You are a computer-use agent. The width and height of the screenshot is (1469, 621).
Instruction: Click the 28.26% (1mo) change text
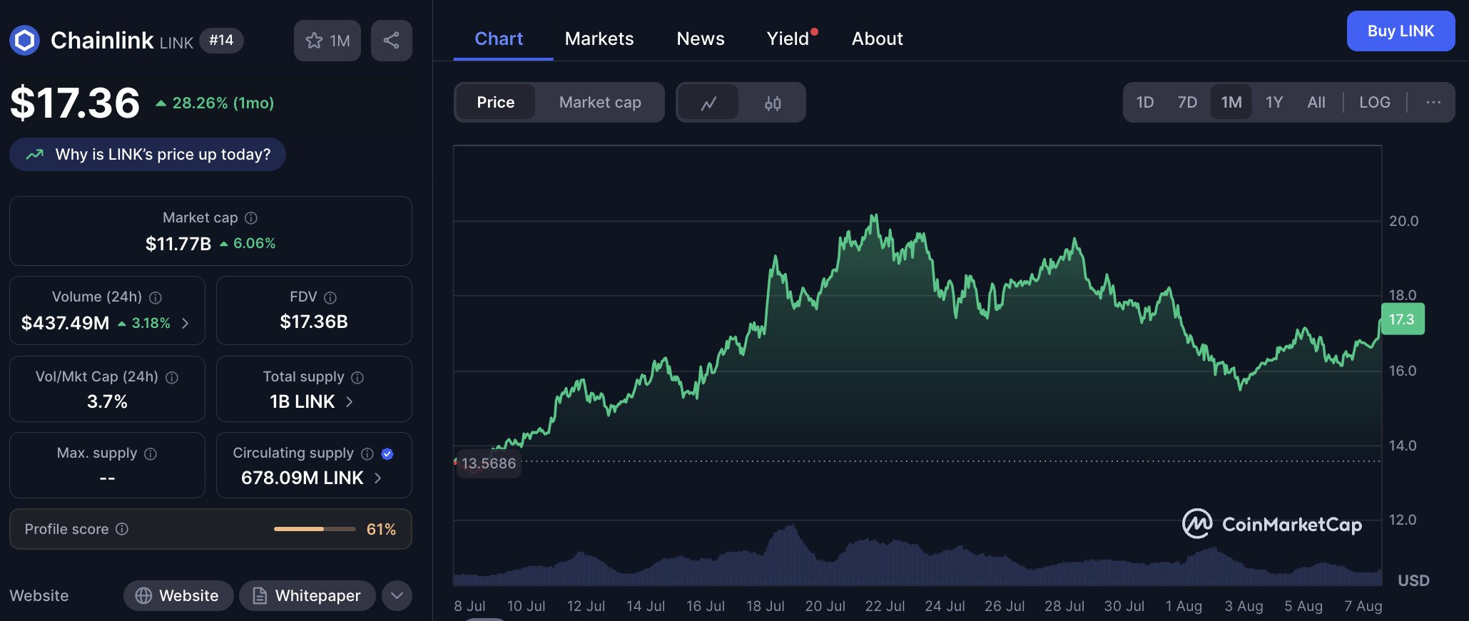(223, 103)
